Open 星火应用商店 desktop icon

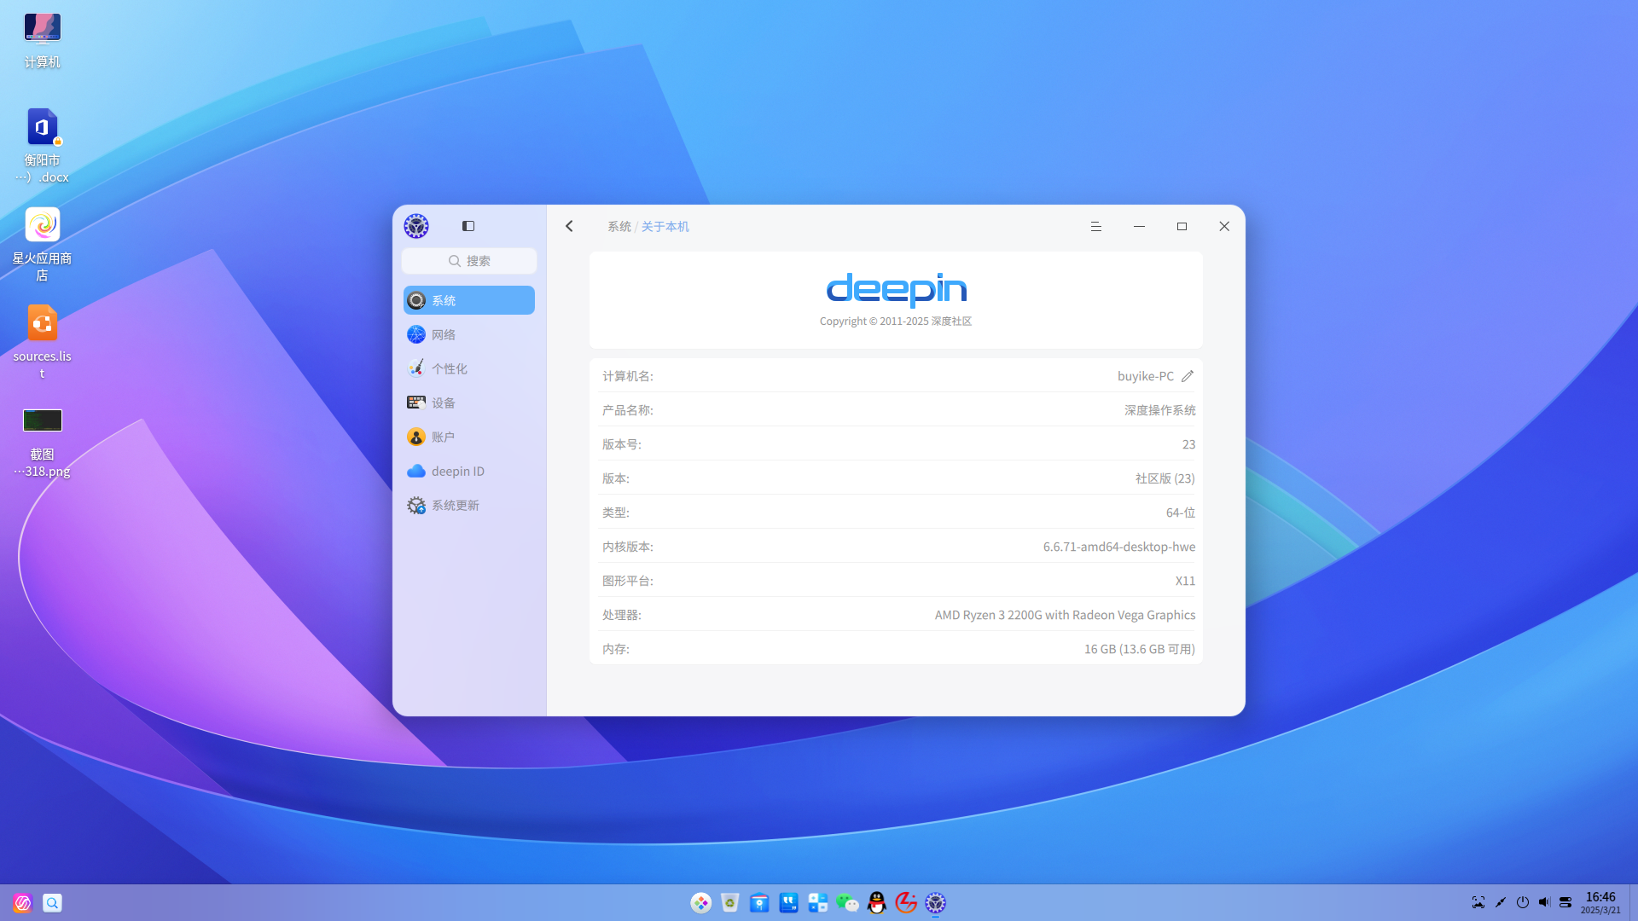42,244
